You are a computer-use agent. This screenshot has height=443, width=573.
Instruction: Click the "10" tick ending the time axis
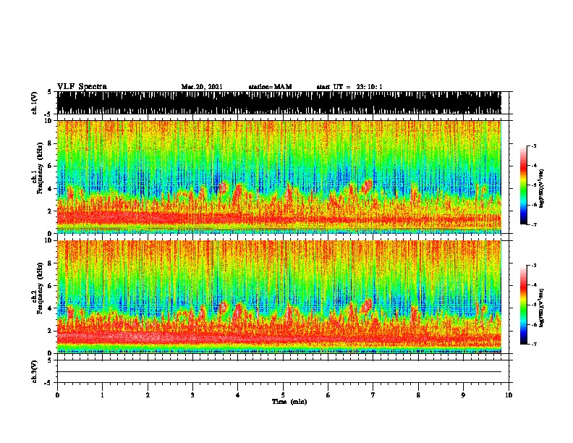tap(509, 395)
